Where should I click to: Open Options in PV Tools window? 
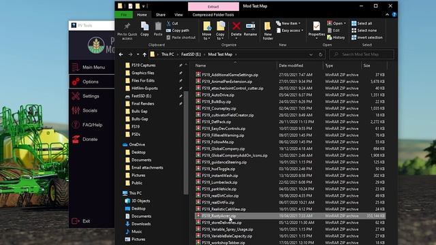(x=91, y=82)
